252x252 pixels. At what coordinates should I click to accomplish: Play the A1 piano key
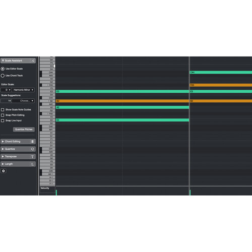[47, 133]
